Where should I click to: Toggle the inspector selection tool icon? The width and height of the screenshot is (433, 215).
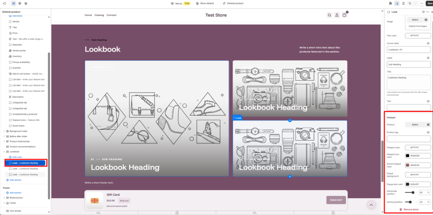click(x=397, y=3)
